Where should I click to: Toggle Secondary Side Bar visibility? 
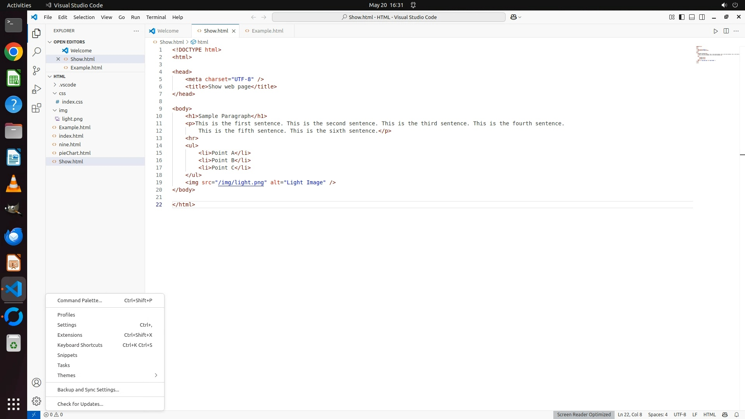[x=702, y=17]
